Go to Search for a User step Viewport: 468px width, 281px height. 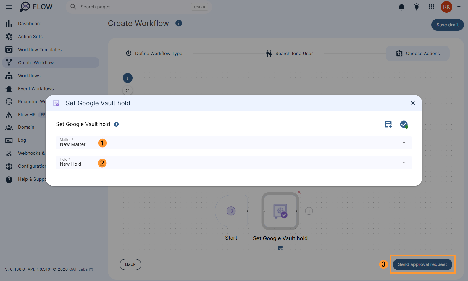[x=289, y=54]
